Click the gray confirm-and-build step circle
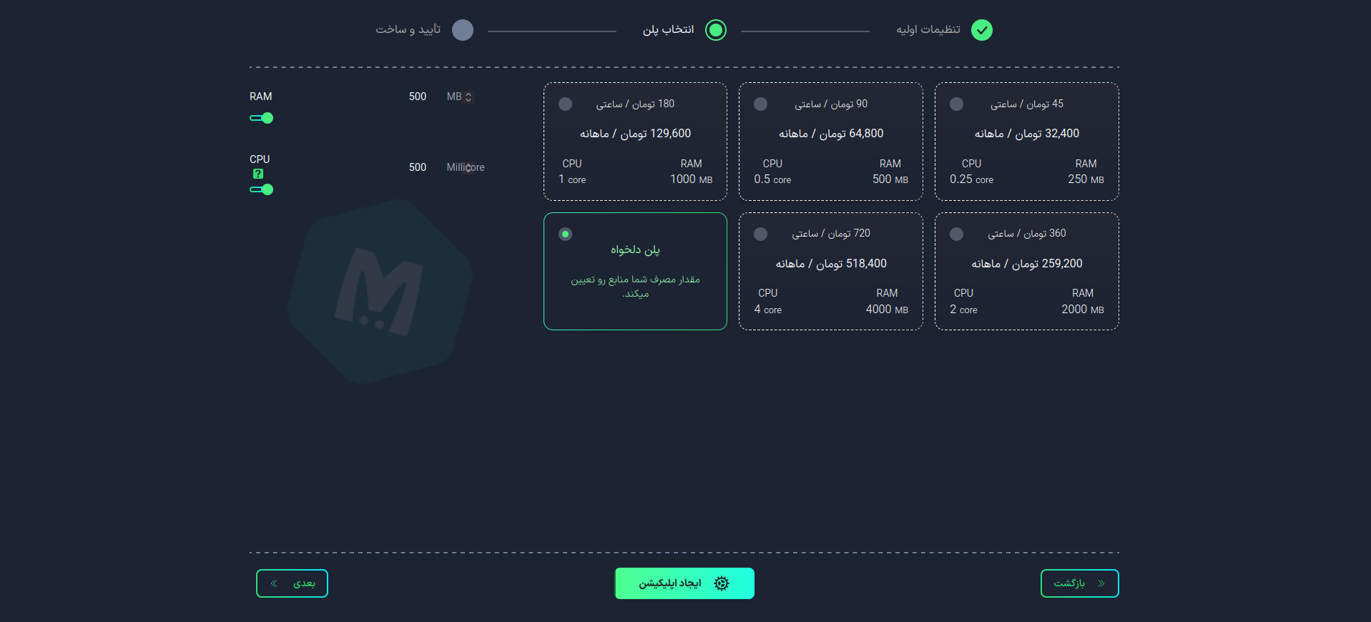 [463, 30]
